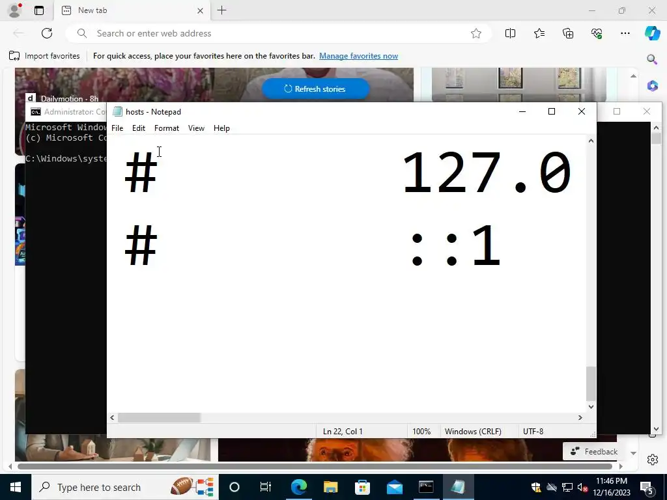Reload the page with Refresh icon
The width and height of the screenshot is (667, 500).
(x=47, y=33)
